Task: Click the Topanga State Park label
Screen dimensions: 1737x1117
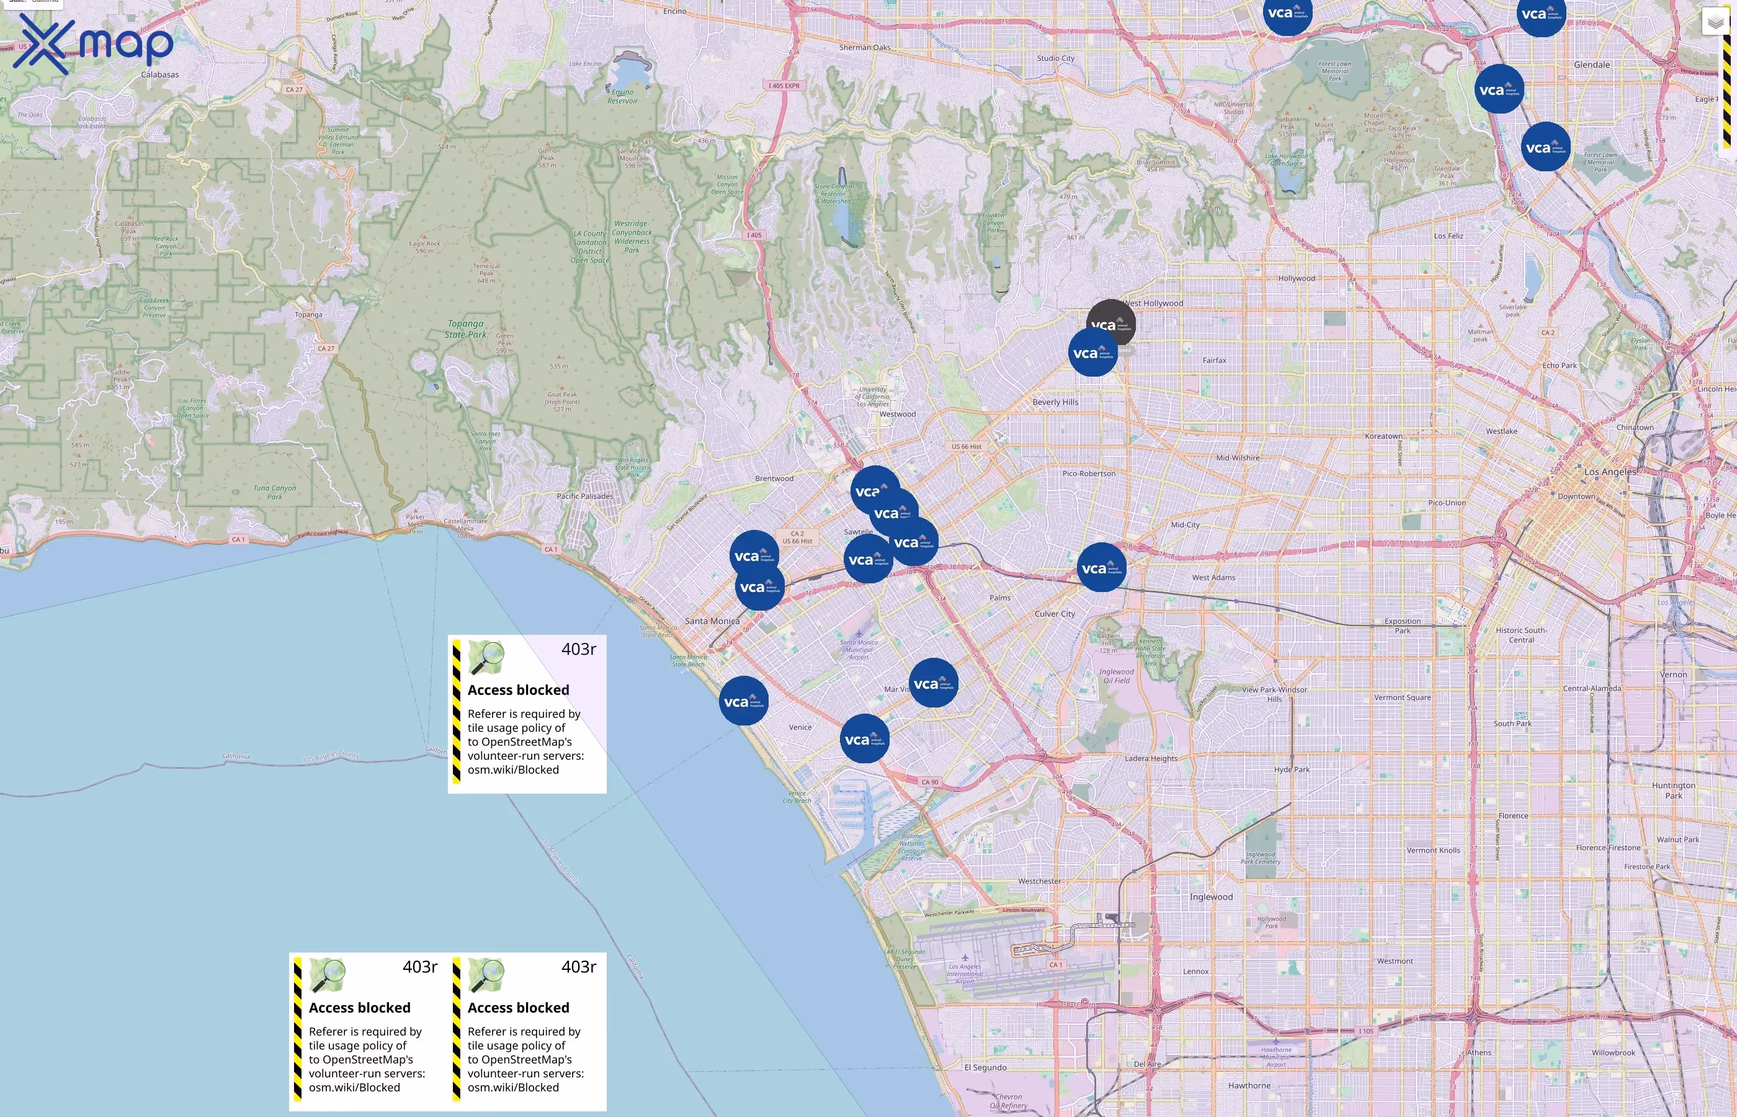Action: tap(465, 330)
